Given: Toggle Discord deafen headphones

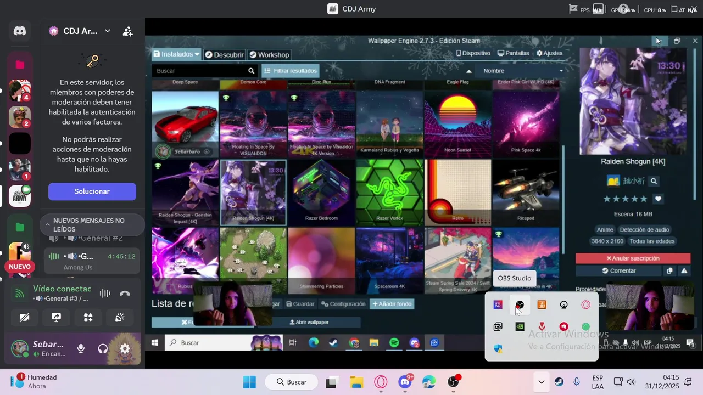Looking at the screenshot, I should [103, 348].
